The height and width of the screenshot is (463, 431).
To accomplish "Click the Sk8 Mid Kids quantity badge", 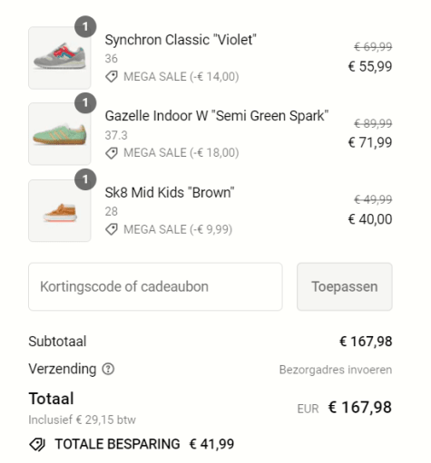I will [x=85, y=179].
